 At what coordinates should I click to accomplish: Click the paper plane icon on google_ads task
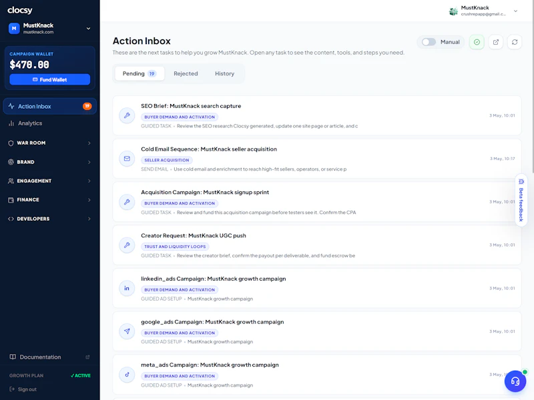click(x=127, y=331)
